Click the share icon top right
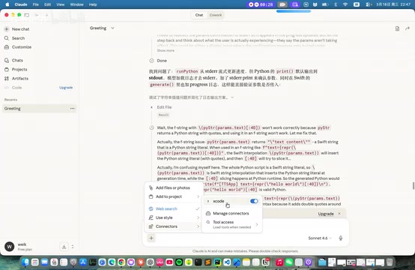The height and width of the screenshot is (270, 415). click(408, 28)
